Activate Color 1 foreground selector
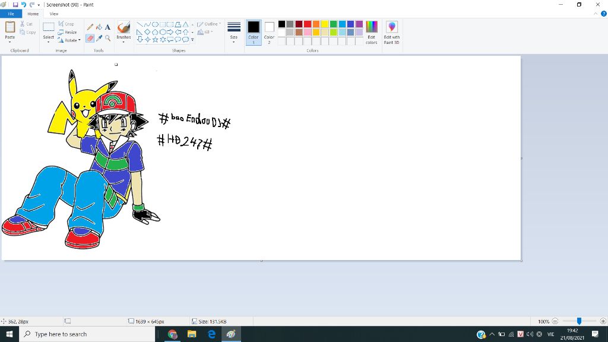Screen dimensions: 608x342 (x=254, y=33)
